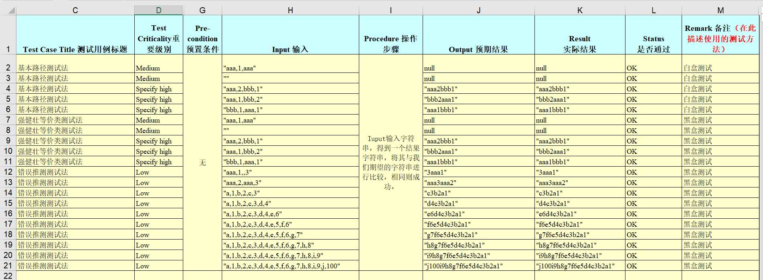The width and height of the screenshot is (763, 280).
Task: Select column M header
Action: (720, 10)
